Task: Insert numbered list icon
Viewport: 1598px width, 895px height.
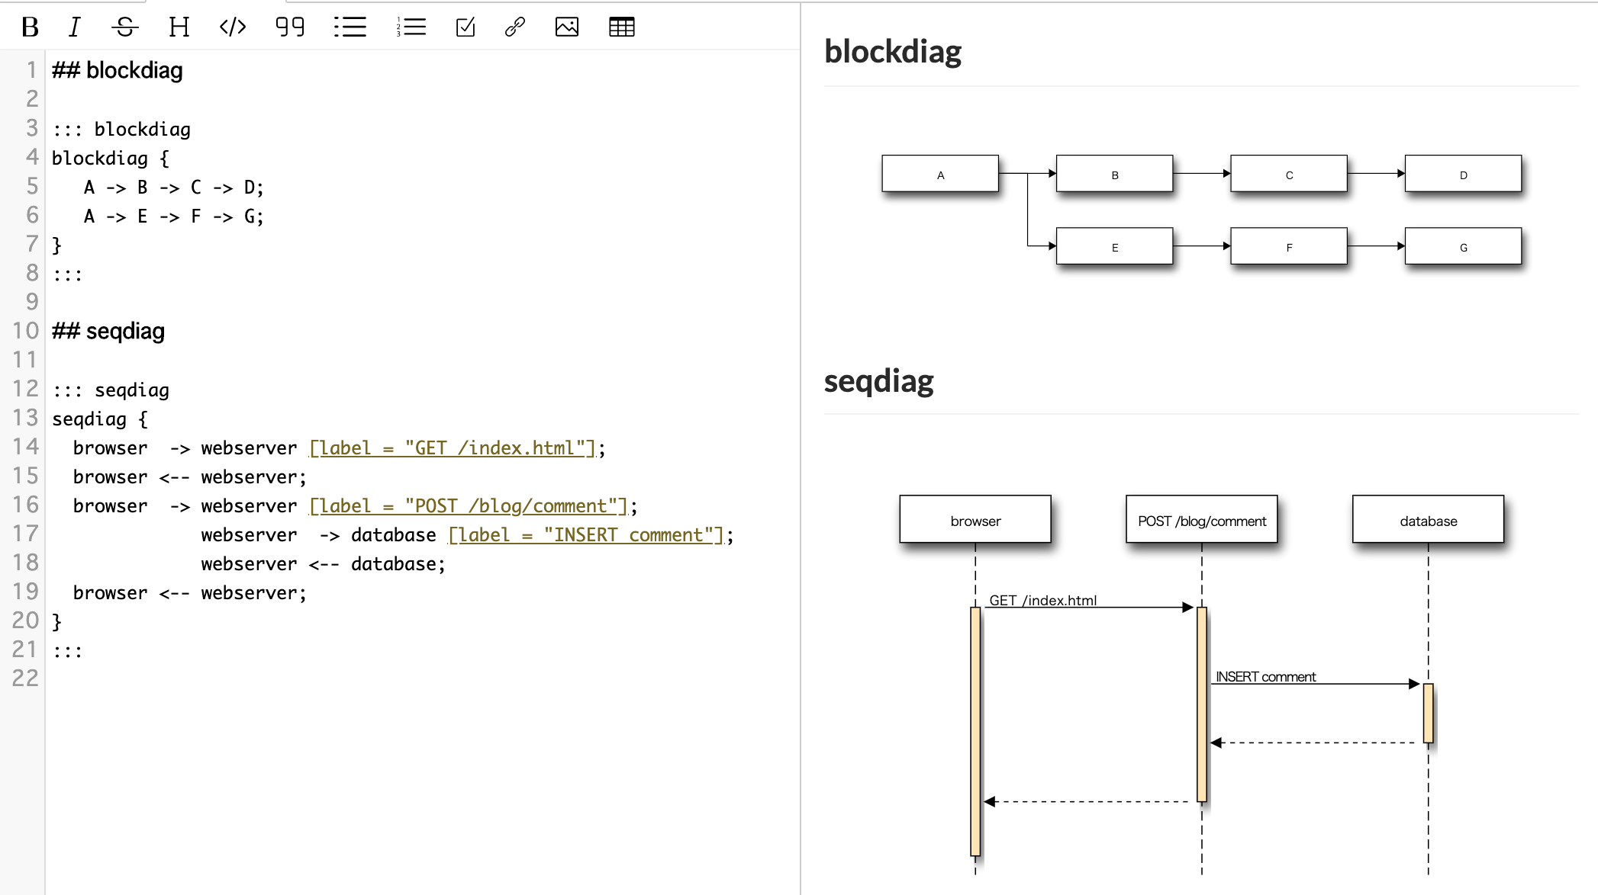Action: tap(411, 27)
